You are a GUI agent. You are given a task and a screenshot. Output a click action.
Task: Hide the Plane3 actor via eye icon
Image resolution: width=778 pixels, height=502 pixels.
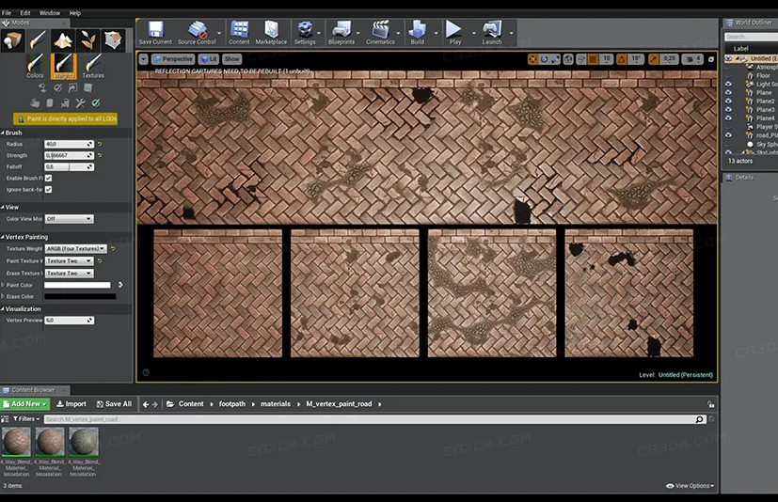point(728,109)
